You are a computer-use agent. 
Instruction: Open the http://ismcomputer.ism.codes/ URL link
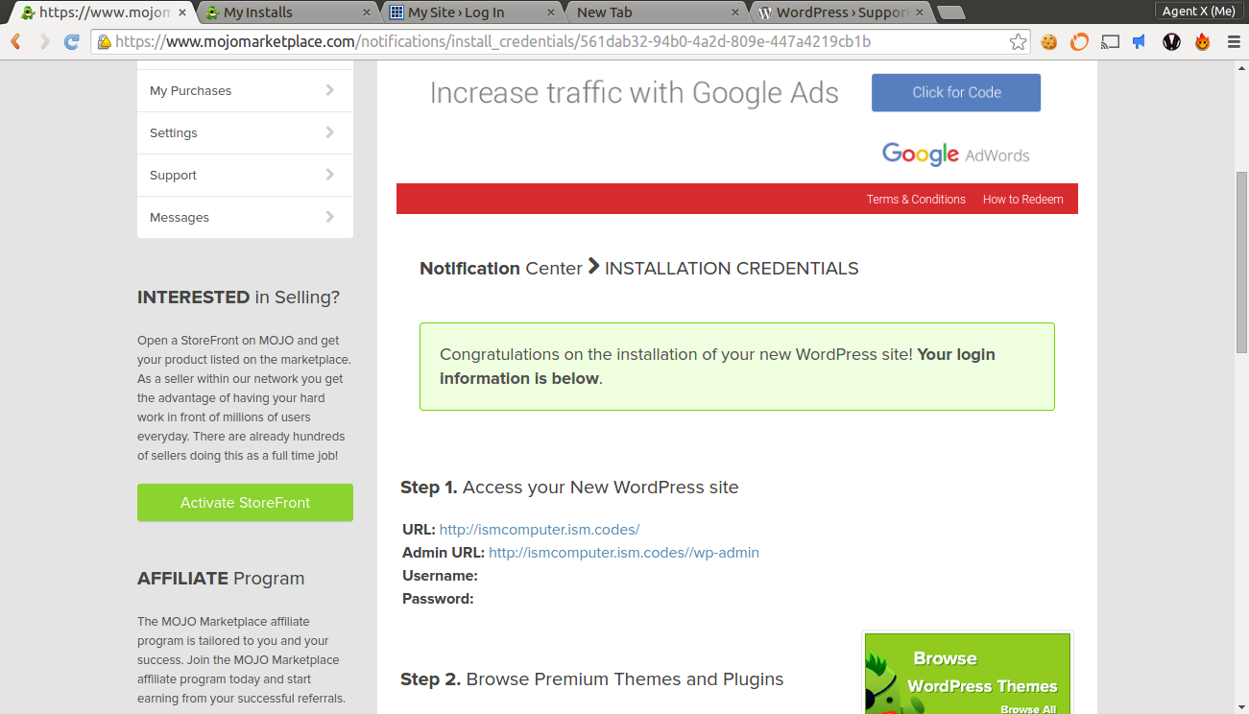click(540, 530)
